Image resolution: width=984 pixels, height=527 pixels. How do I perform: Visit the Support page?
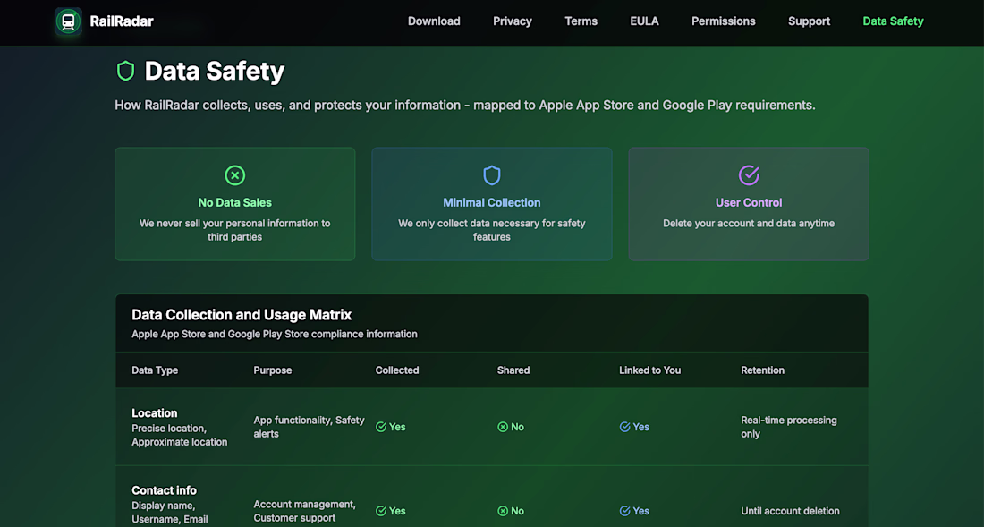[809, 21]
